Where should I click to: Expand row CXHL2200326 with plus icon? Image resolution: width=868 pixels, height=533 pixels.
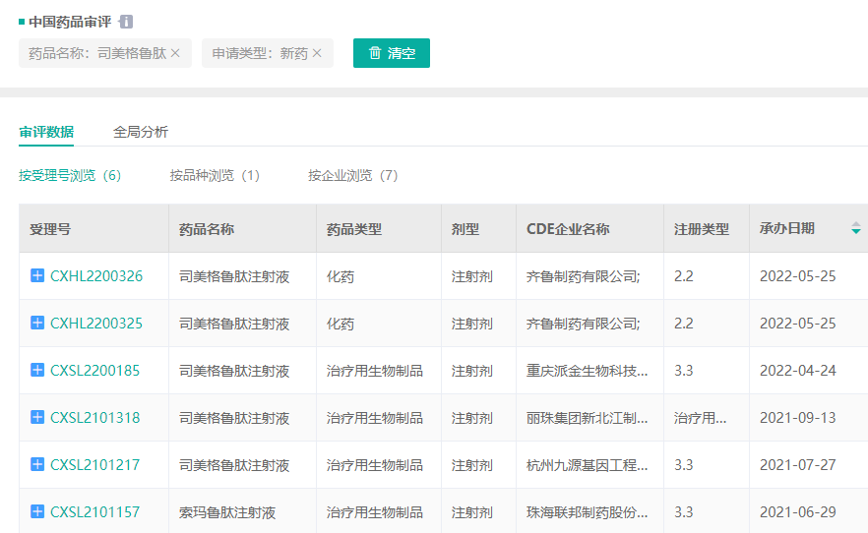coord(37,276)
